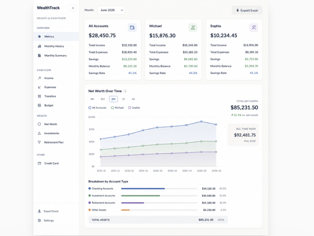Click the All-Time High $92,481.75 card
The height and width of the screenshot is (236, 314).
point(243,135)
